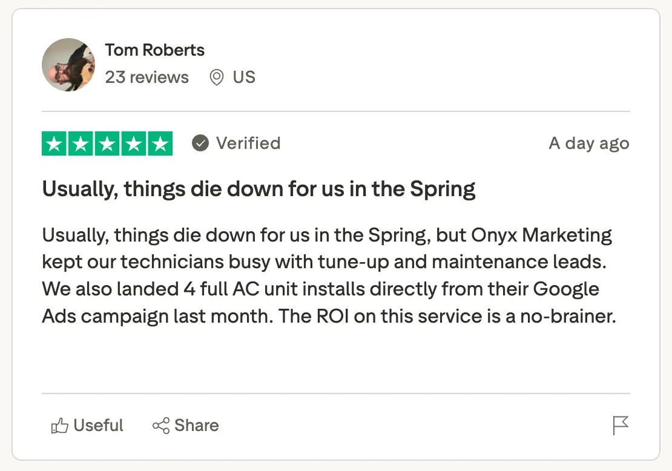Click the fourth green rating star

(x=133, y=143)
